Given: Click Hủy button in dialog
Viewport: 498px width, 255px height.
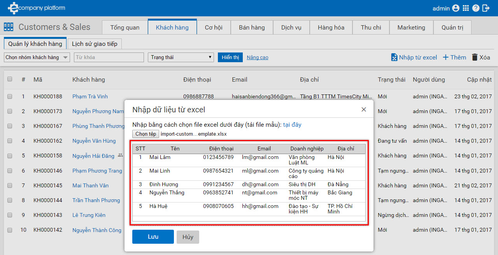Looking at the screenshot, I should pyautogui.click(x=188, y=237).
